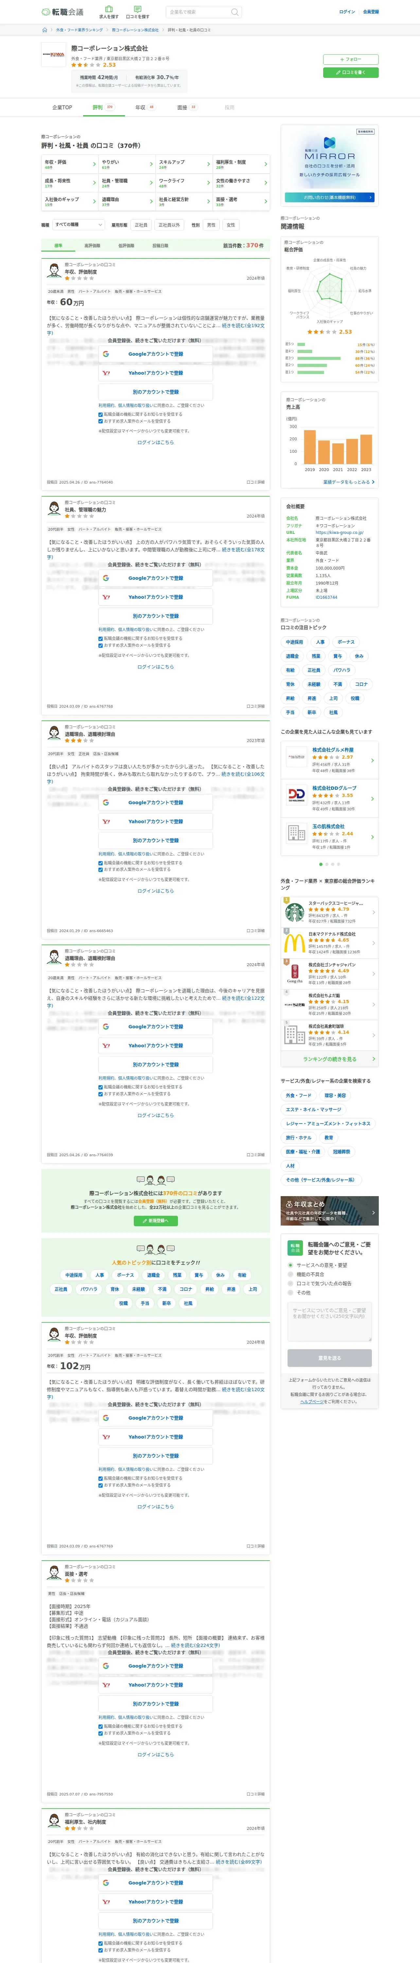This screenshot has width=420, height=1963.
Task: Expand スキルアップ category
Action: pos(184,164)
